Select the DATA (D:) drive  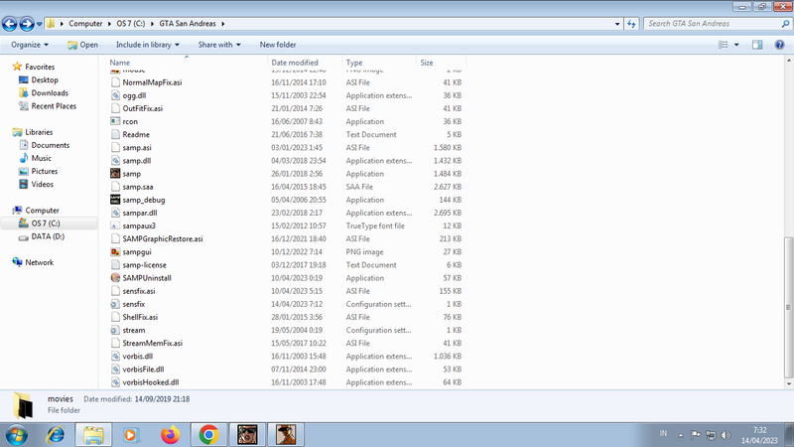pos(48,236)
